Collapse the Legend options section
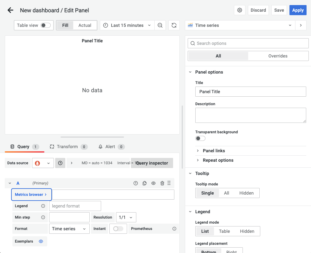 point(190,212)
